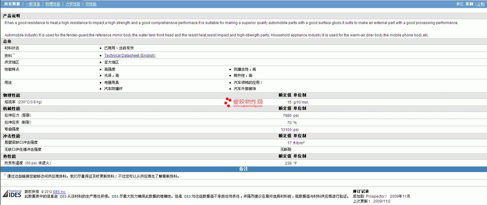
Task: Click the 15 g/10 min value
Action: pyautogui.click(x=298, y=102)
